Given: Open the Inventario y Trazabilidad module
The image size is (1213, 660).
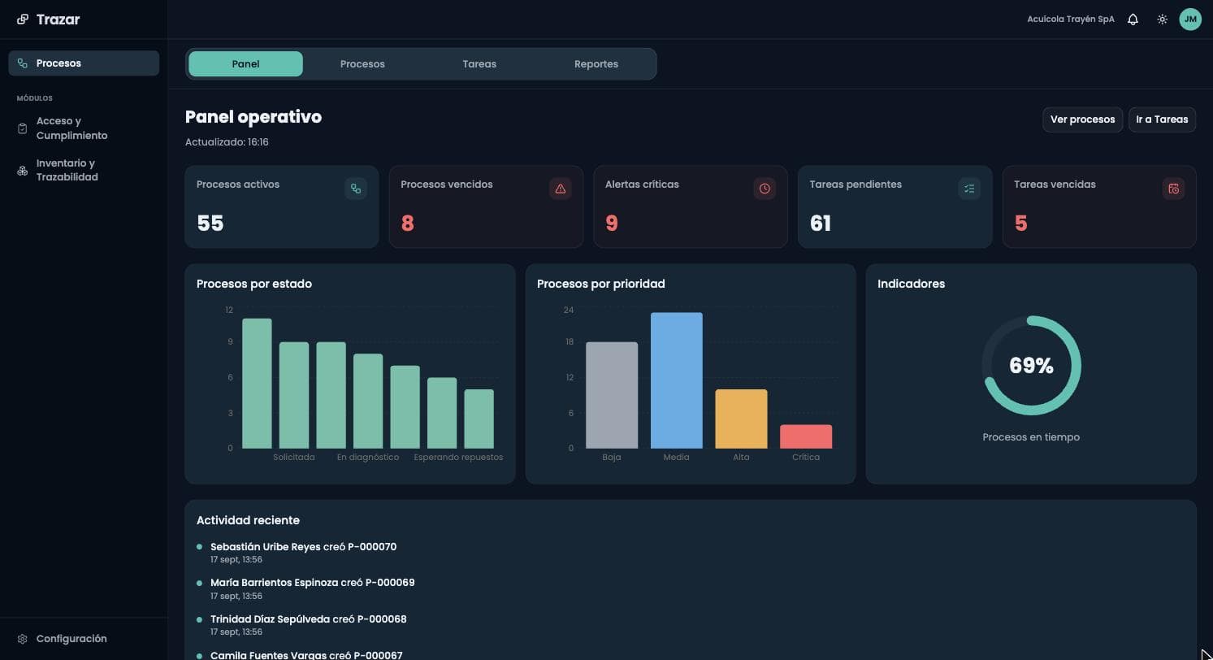Looking at the screenshot, I should (84, 171).
